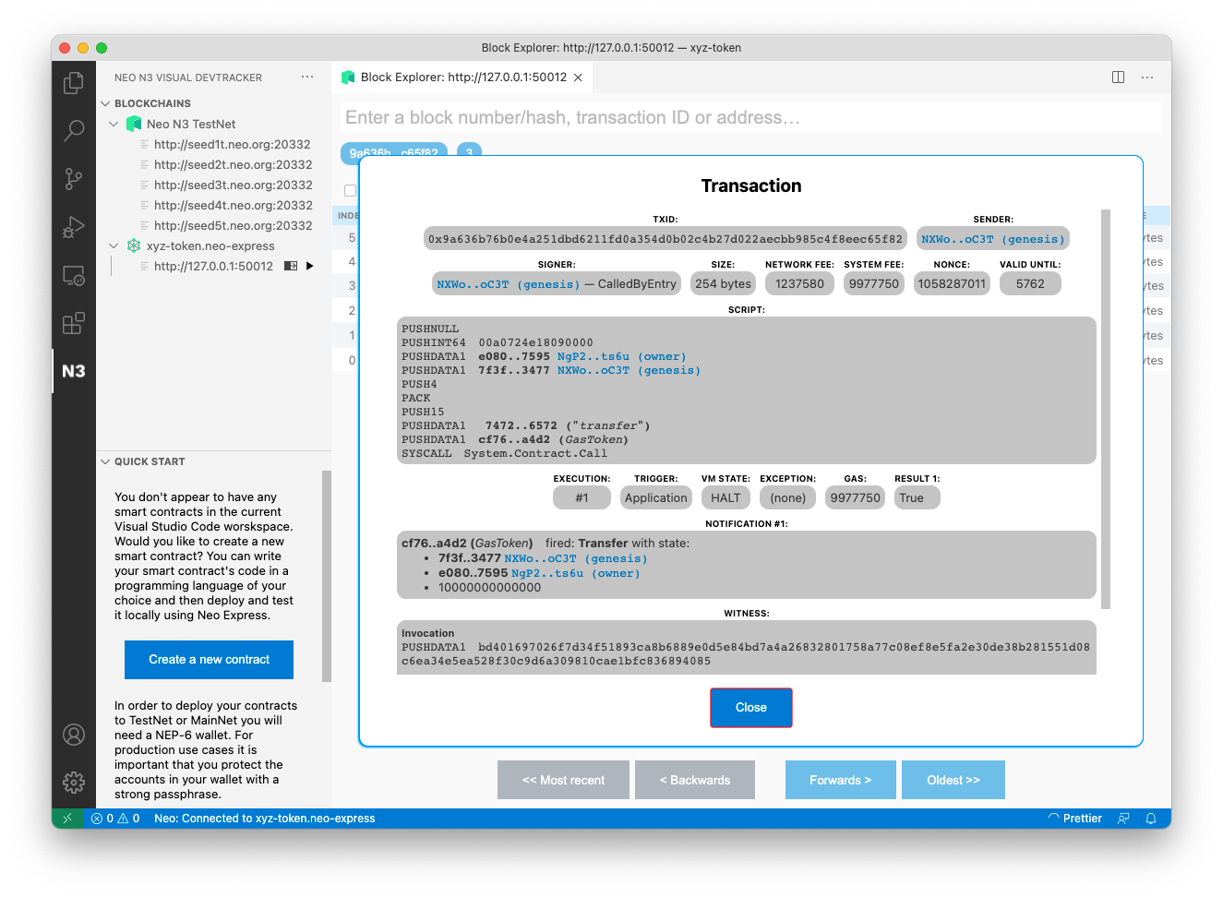Open editor more actions ellipsis
1223x897 pixels.
[1147, 78]
